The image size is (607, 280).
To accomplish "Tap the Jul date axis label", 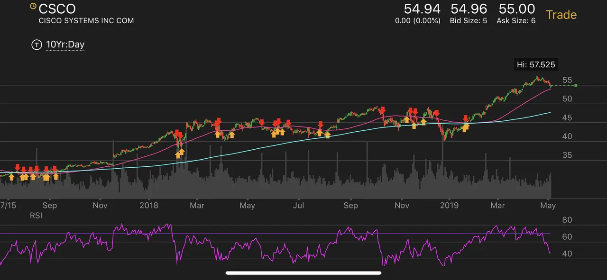I will pyautogui.click(x=299, y=206).
